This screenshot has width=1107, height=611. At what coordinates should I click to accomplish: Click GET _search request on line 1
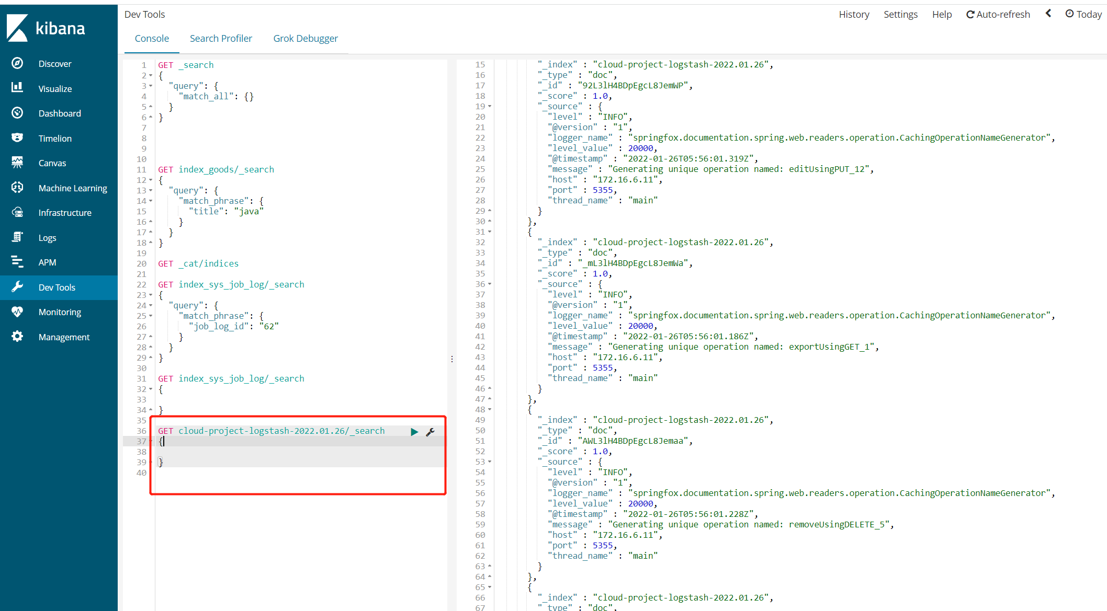click(186, 65)
